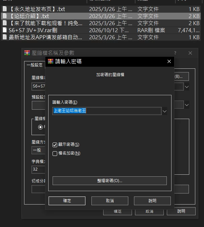The height and width of the screenshot is (227, 204).
Task: Select the 【永久地址发布页】.txt file icon
Action: click(5, 9)
